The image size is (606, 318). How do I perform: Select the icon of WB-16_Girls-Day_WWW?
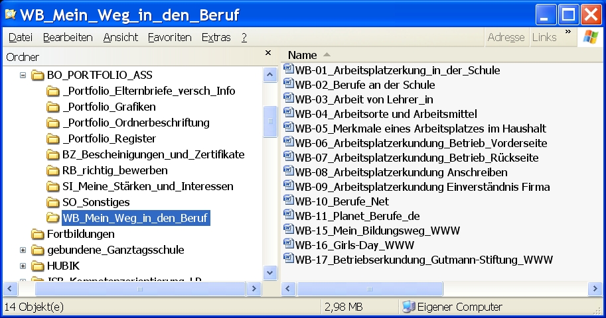point(289,244)
